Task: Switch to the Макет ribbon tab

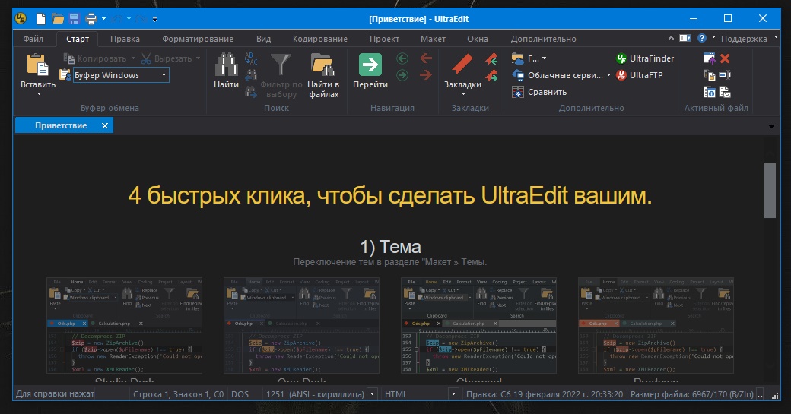Action: pyautogui.click(x=434, y=39)
